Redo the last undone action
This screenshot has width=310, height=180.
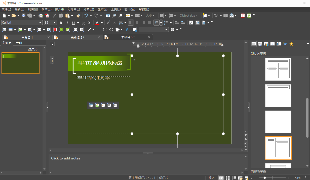coord(96,16)
